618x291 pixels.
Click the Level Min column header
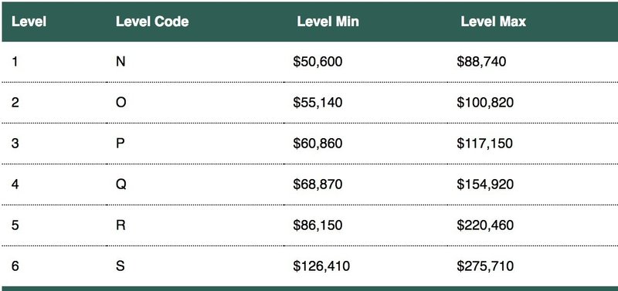328,22
